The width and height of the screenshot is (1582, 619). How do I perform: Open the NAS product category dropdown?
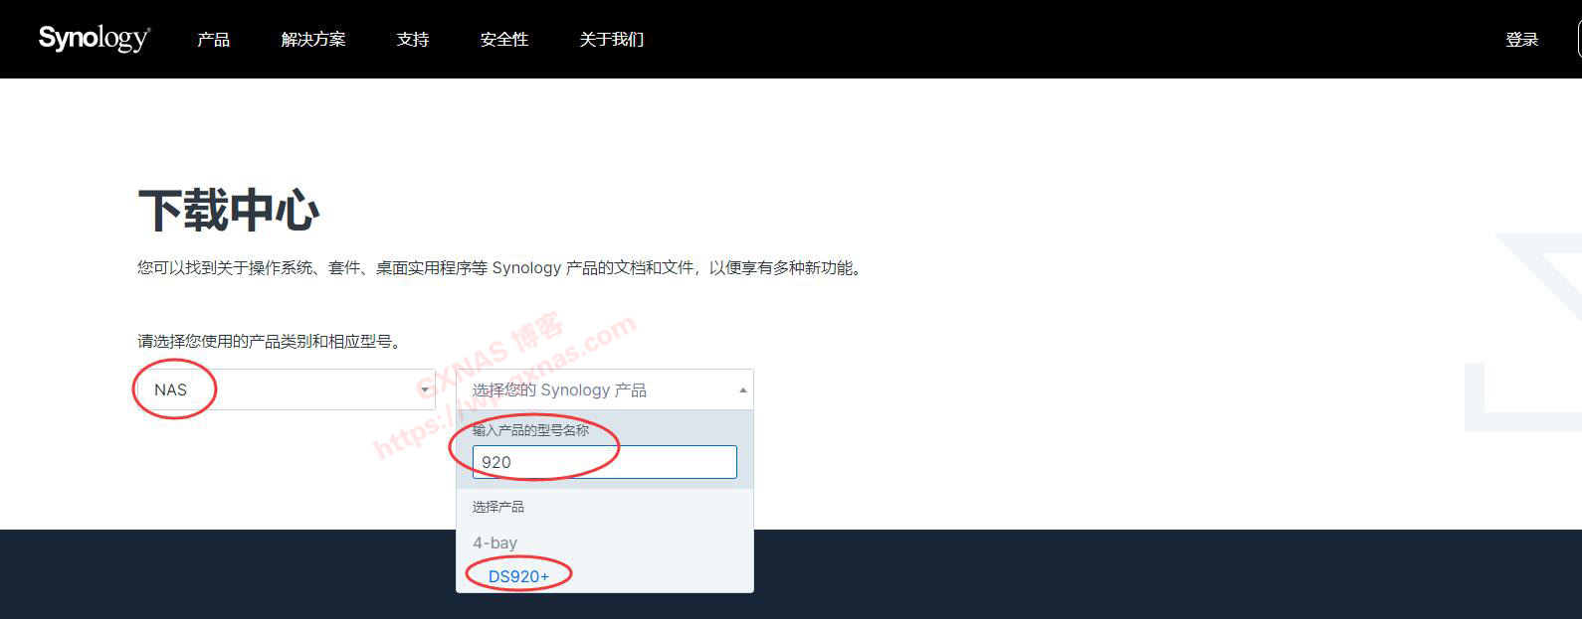click(287, 389)
